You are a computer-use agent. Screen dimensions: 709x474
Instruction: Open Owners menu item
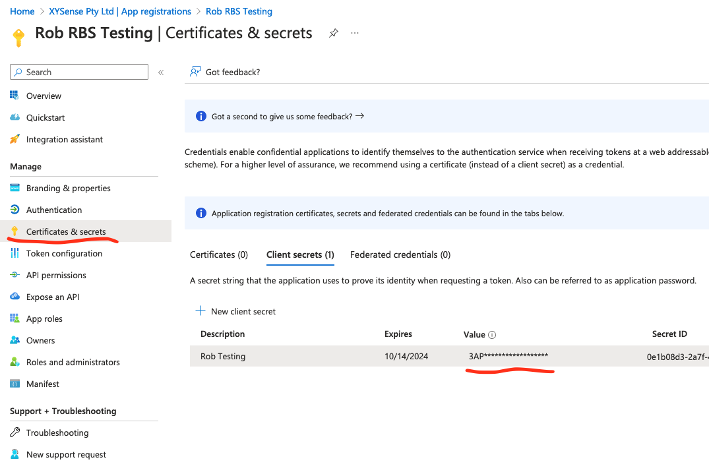[40, 340]
